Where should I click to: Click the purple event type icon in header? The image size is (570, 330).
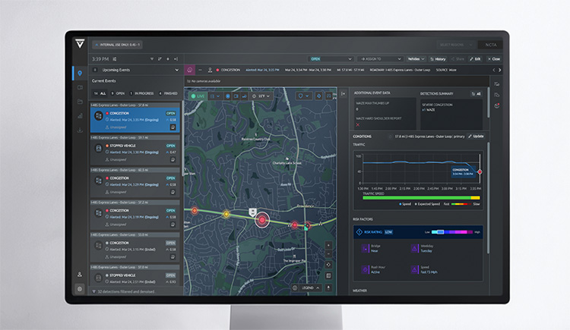click(189, 70)
